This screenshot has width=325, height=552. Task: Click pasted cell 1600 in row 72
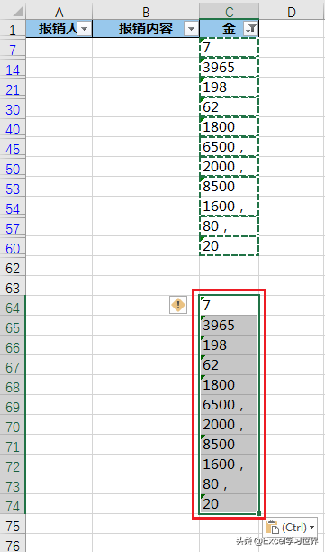pyautogui.click(x=229, y=464)
